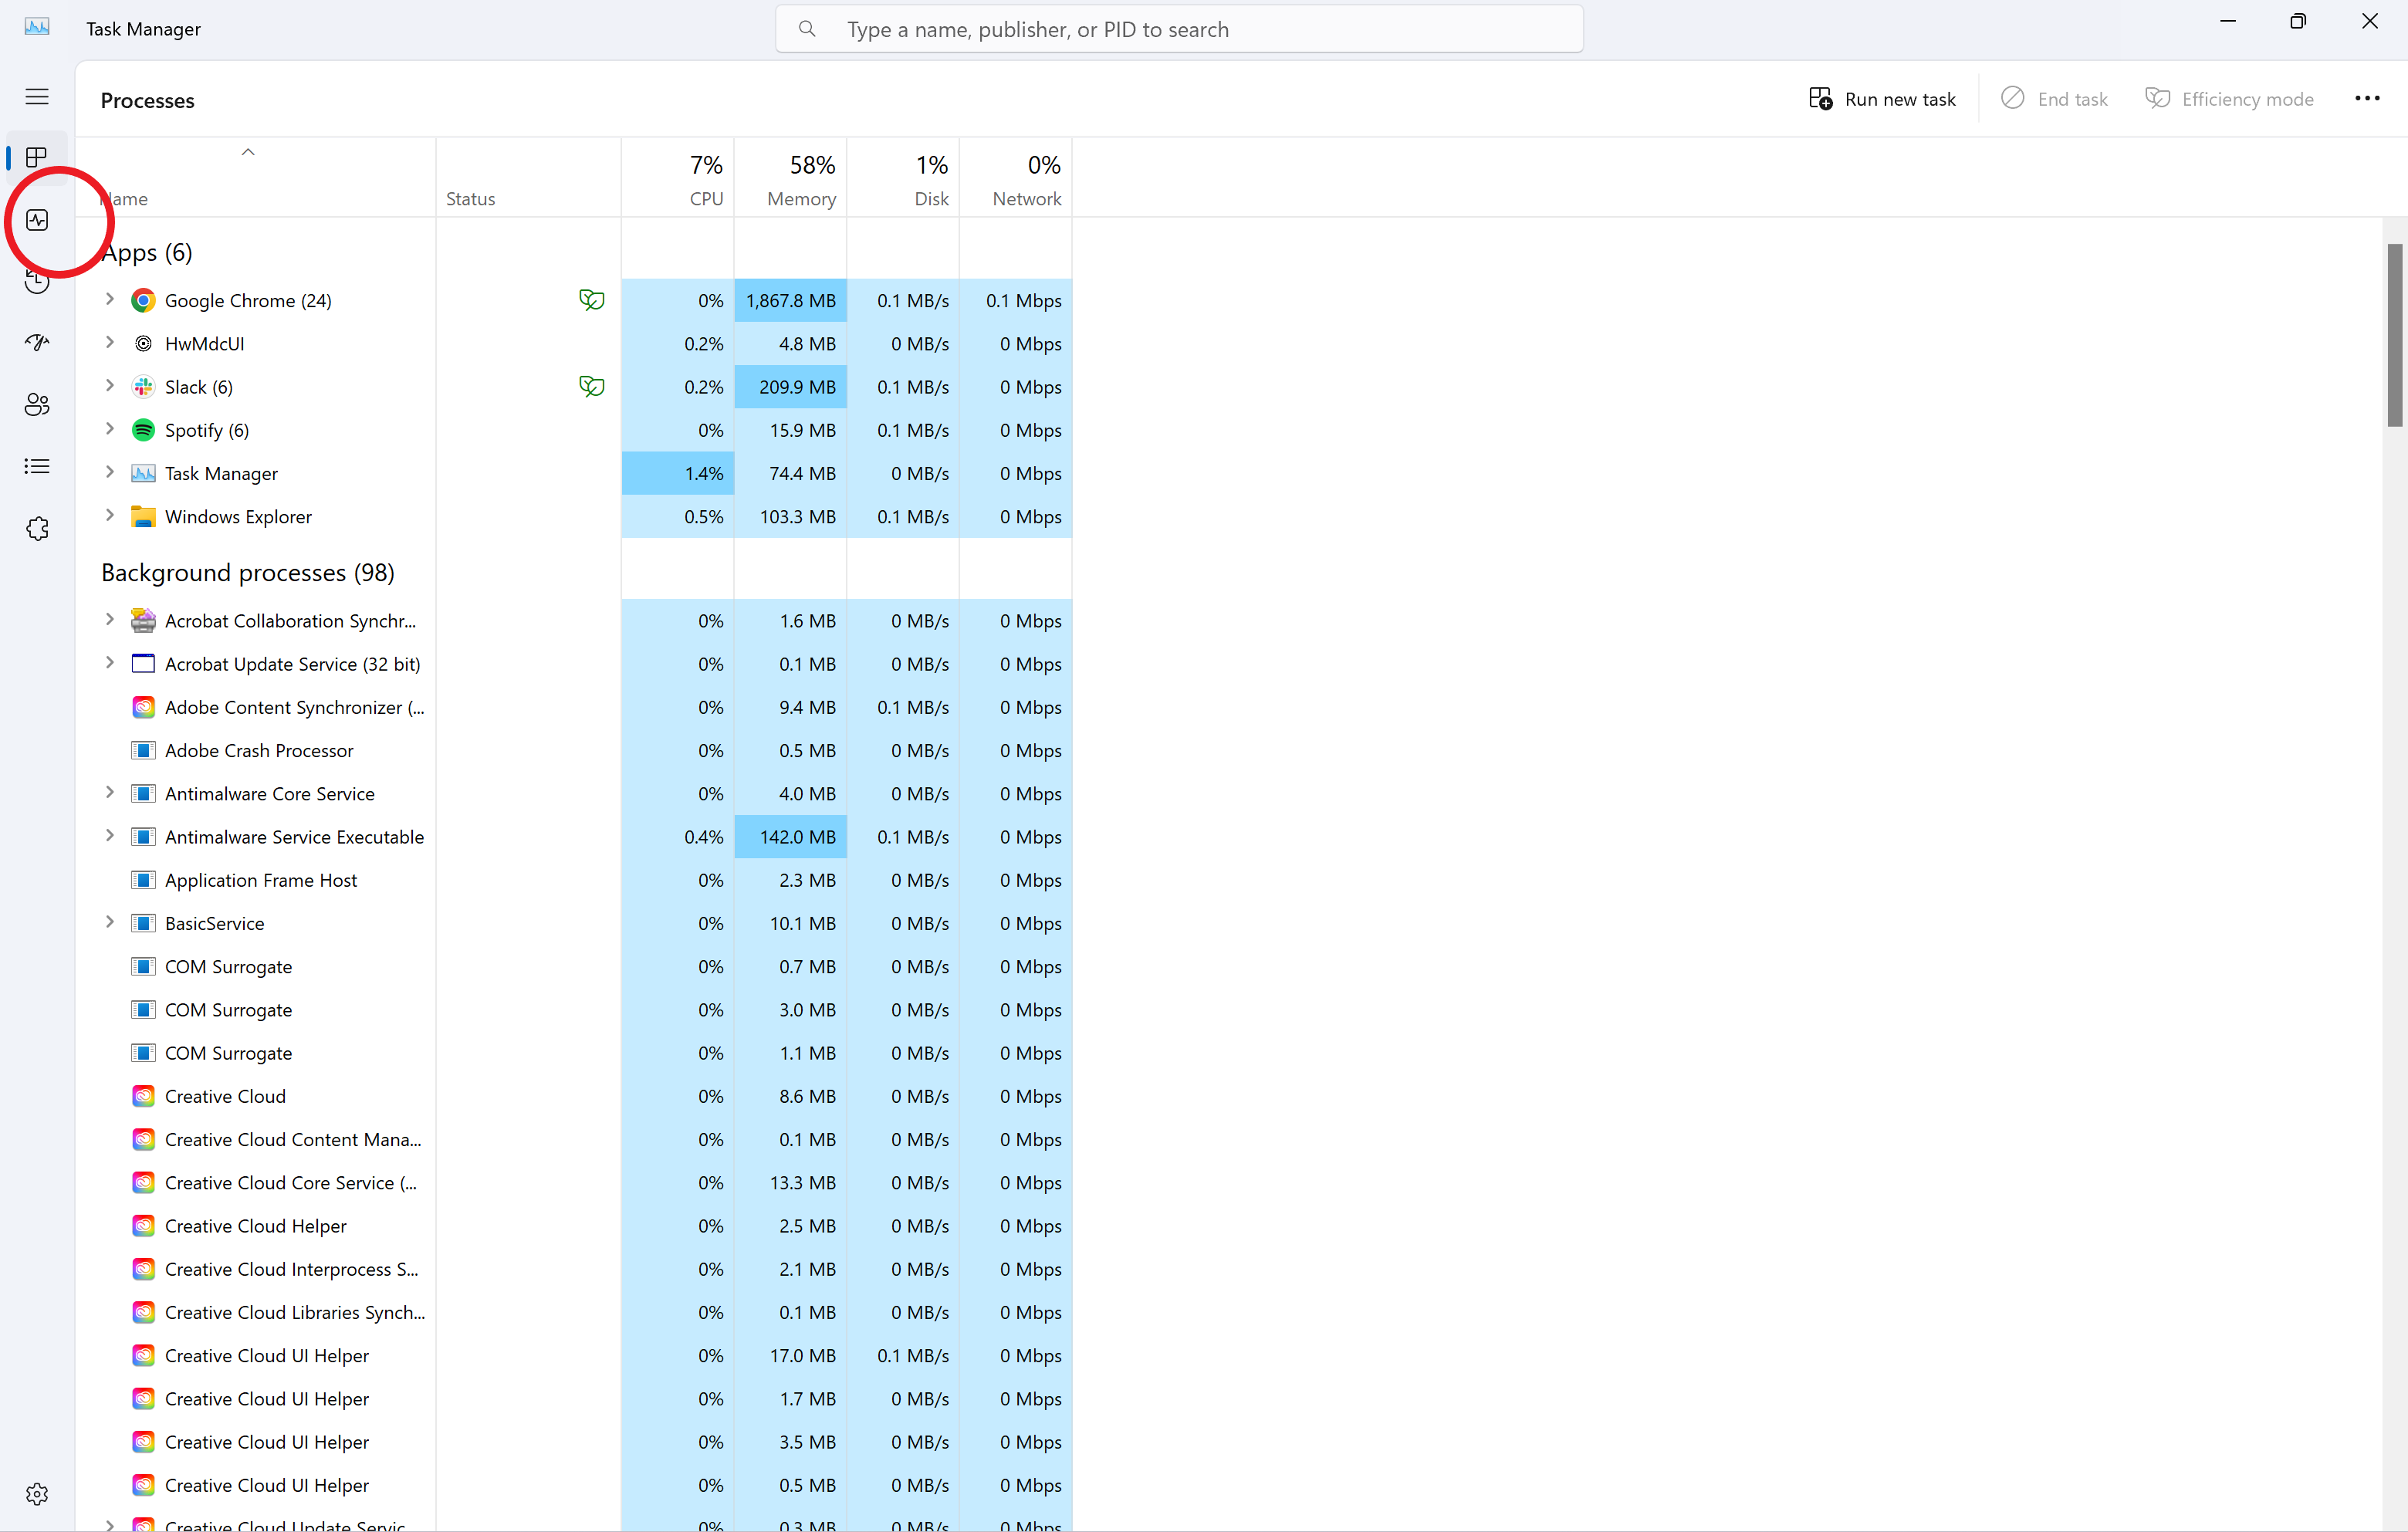Click Antimalware Service Executable's "142.0 MB" cell

tap(790, 837)
